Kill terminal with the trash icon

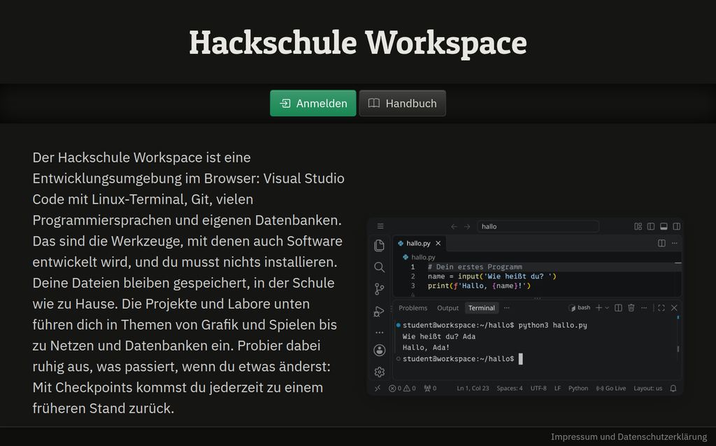coord(631,308)
